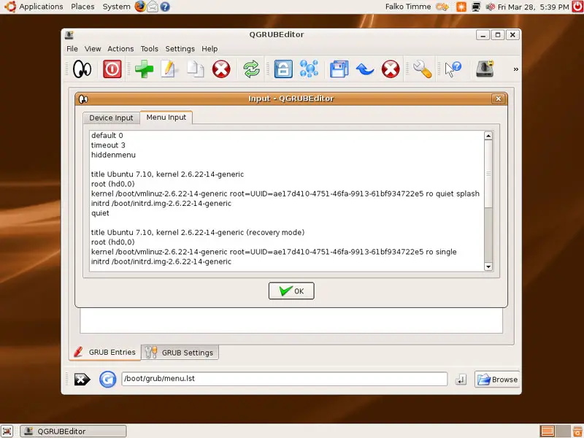Click the Browse button

tap(497, 380)
